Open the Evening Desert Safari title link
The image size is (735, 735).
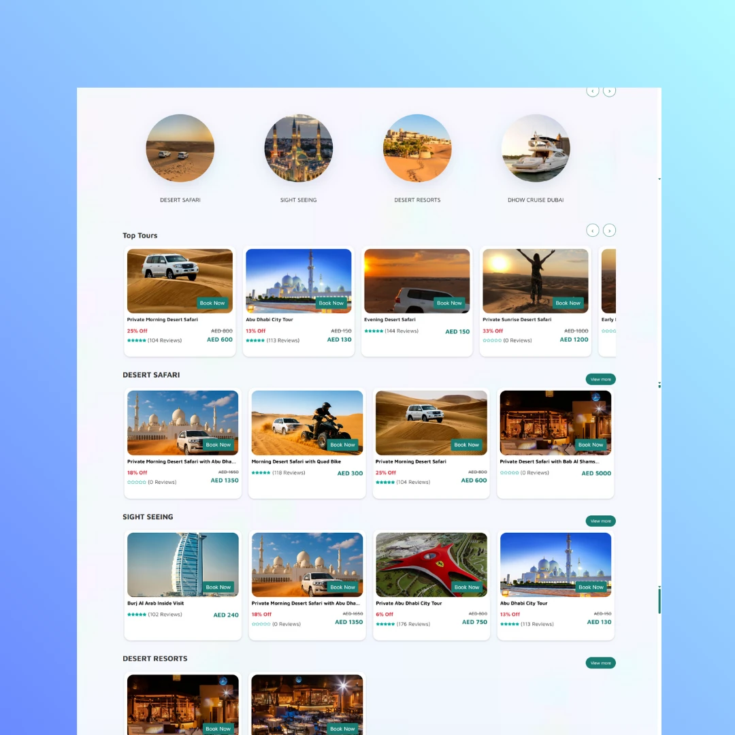coord(390,319)
